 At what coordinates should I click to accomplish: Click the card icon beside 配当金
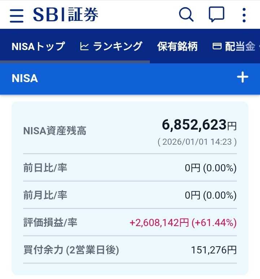pos(217,46)
